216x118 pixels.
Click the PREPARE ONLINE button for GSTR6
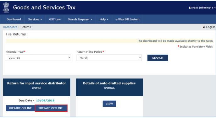(20, 108)
